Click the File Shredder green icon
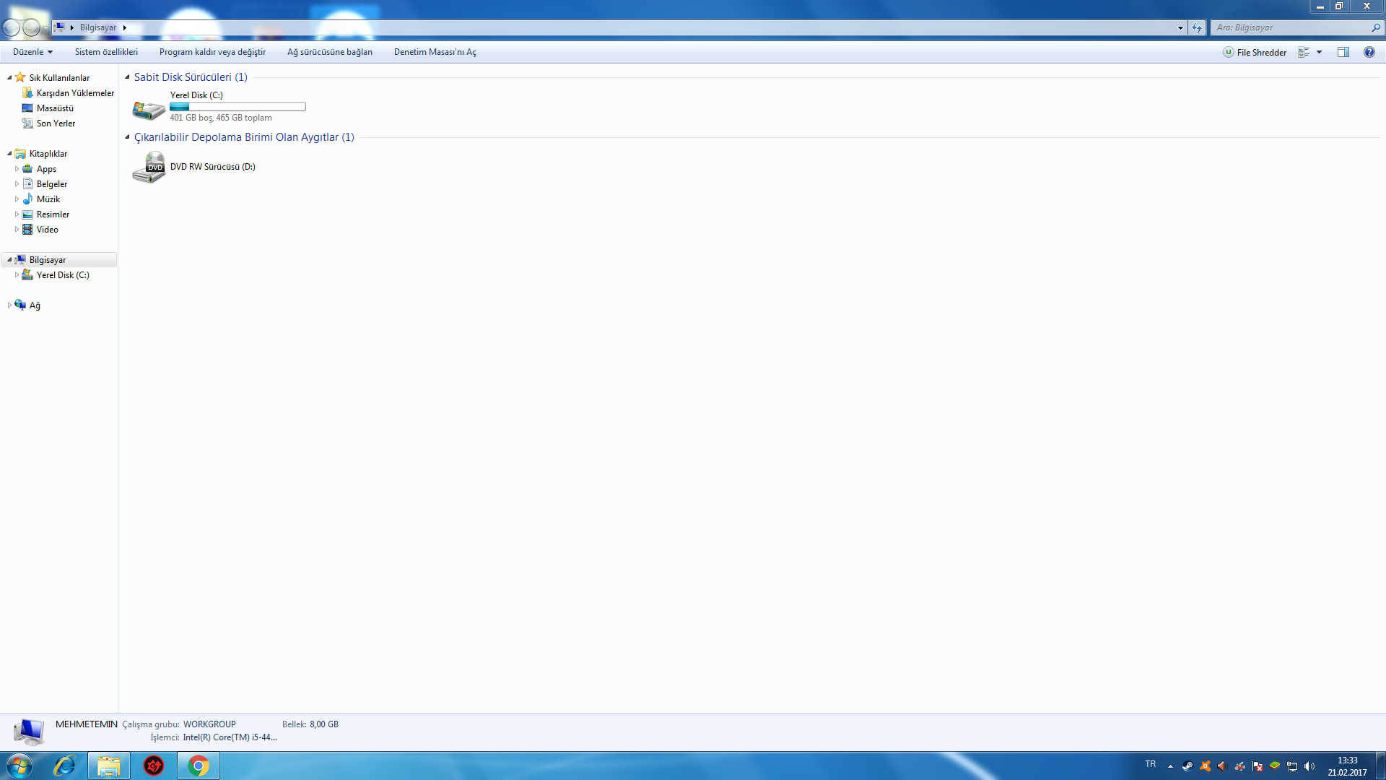 [x=1229, y=52]
